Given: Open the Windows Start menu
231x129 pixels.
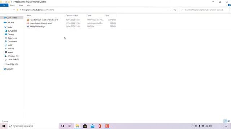Looking at the screenshot, I should [4, 126].
